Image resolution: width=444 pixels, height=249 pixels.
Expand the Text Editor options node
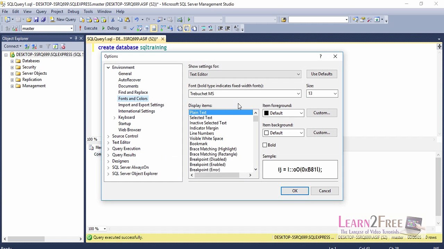click(108, 142)
